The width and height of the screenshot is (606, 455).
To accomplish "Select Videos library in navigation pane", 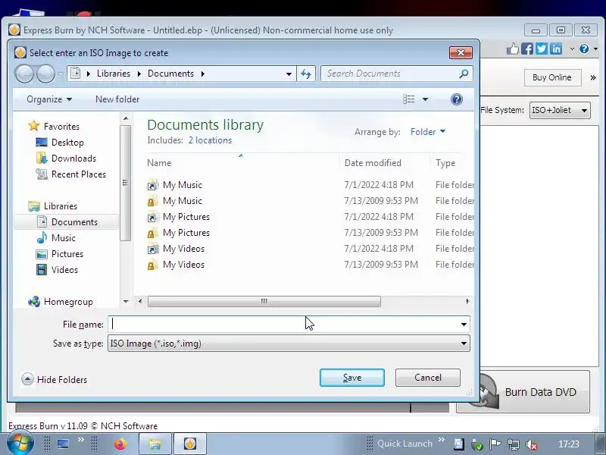I will click(x=64, y=270).
